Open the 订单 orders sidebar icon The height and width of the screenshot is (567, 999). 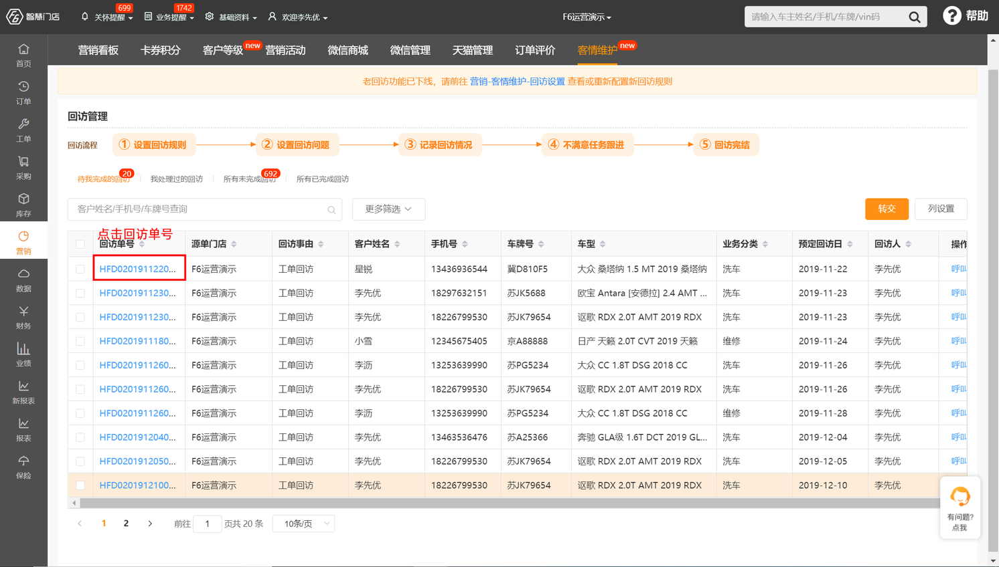[x=23, y=92]
